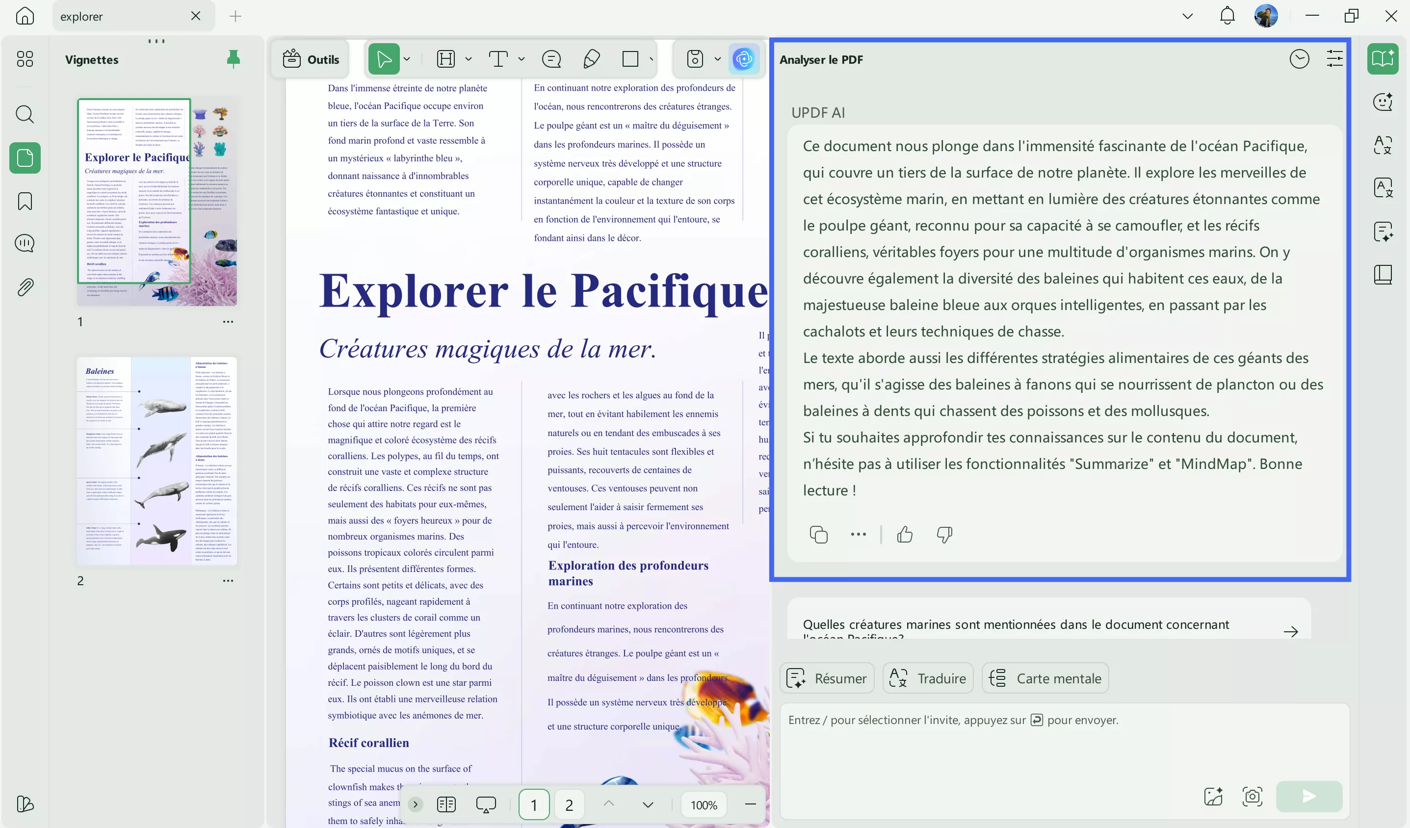Give a thumbs up to the AI response

[x=905, y=534]
